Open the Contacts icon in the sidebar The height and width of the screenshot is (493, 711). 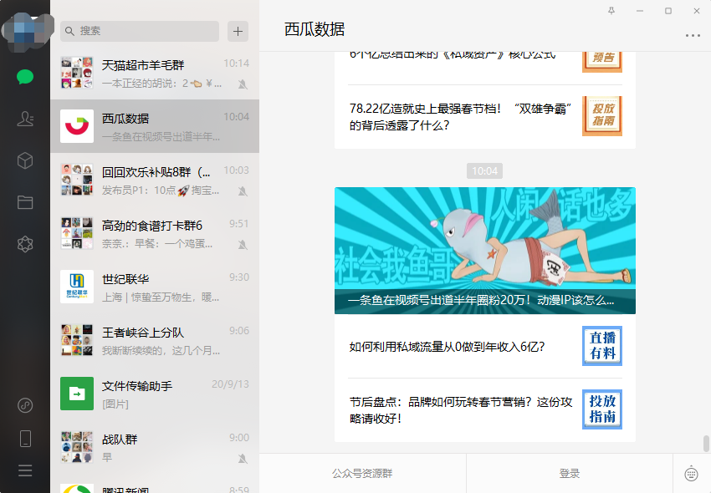(25, 119)
